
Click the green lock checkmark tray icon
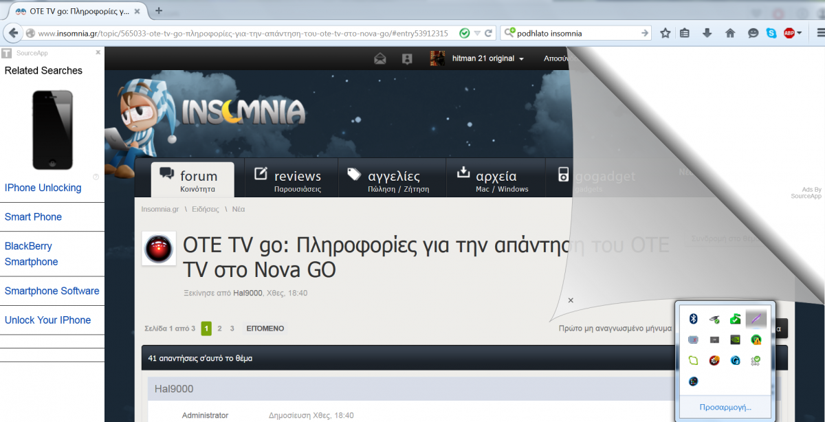coord(735,318)
